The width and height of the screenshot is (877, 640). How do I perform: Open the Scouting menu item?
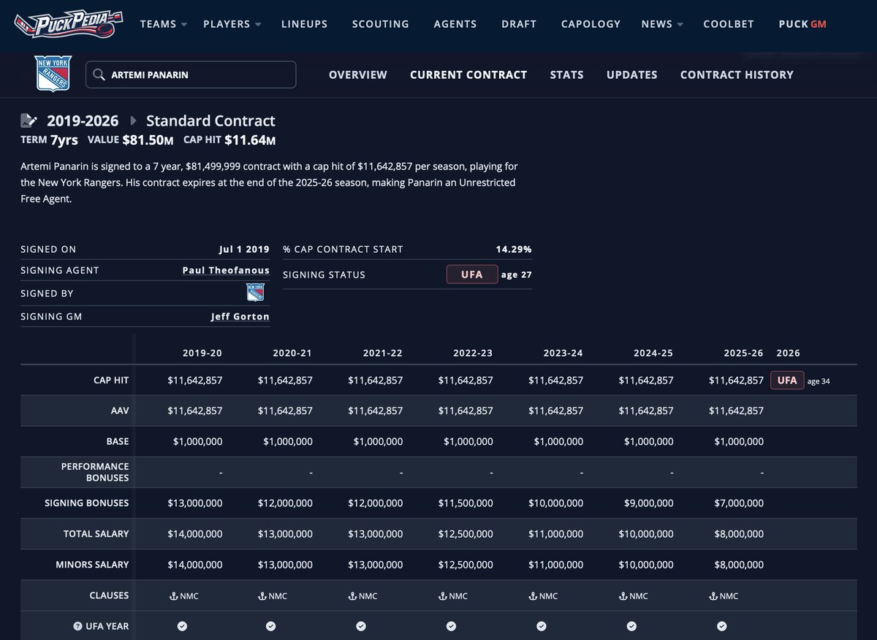(381, 24)
